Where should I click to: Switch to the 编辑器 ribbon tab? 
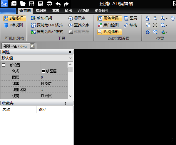click(41, 11)
